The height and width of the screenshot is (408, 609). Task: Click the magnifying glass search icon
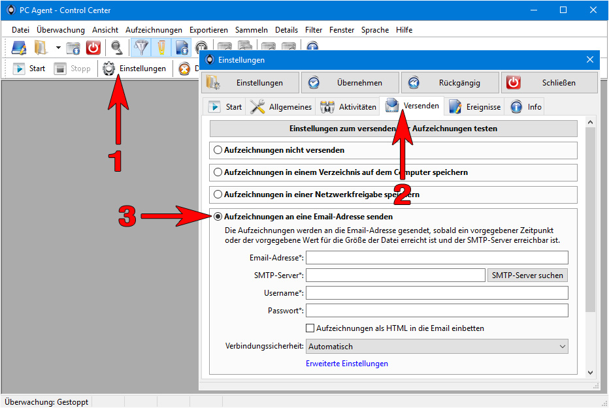(116, 48)
